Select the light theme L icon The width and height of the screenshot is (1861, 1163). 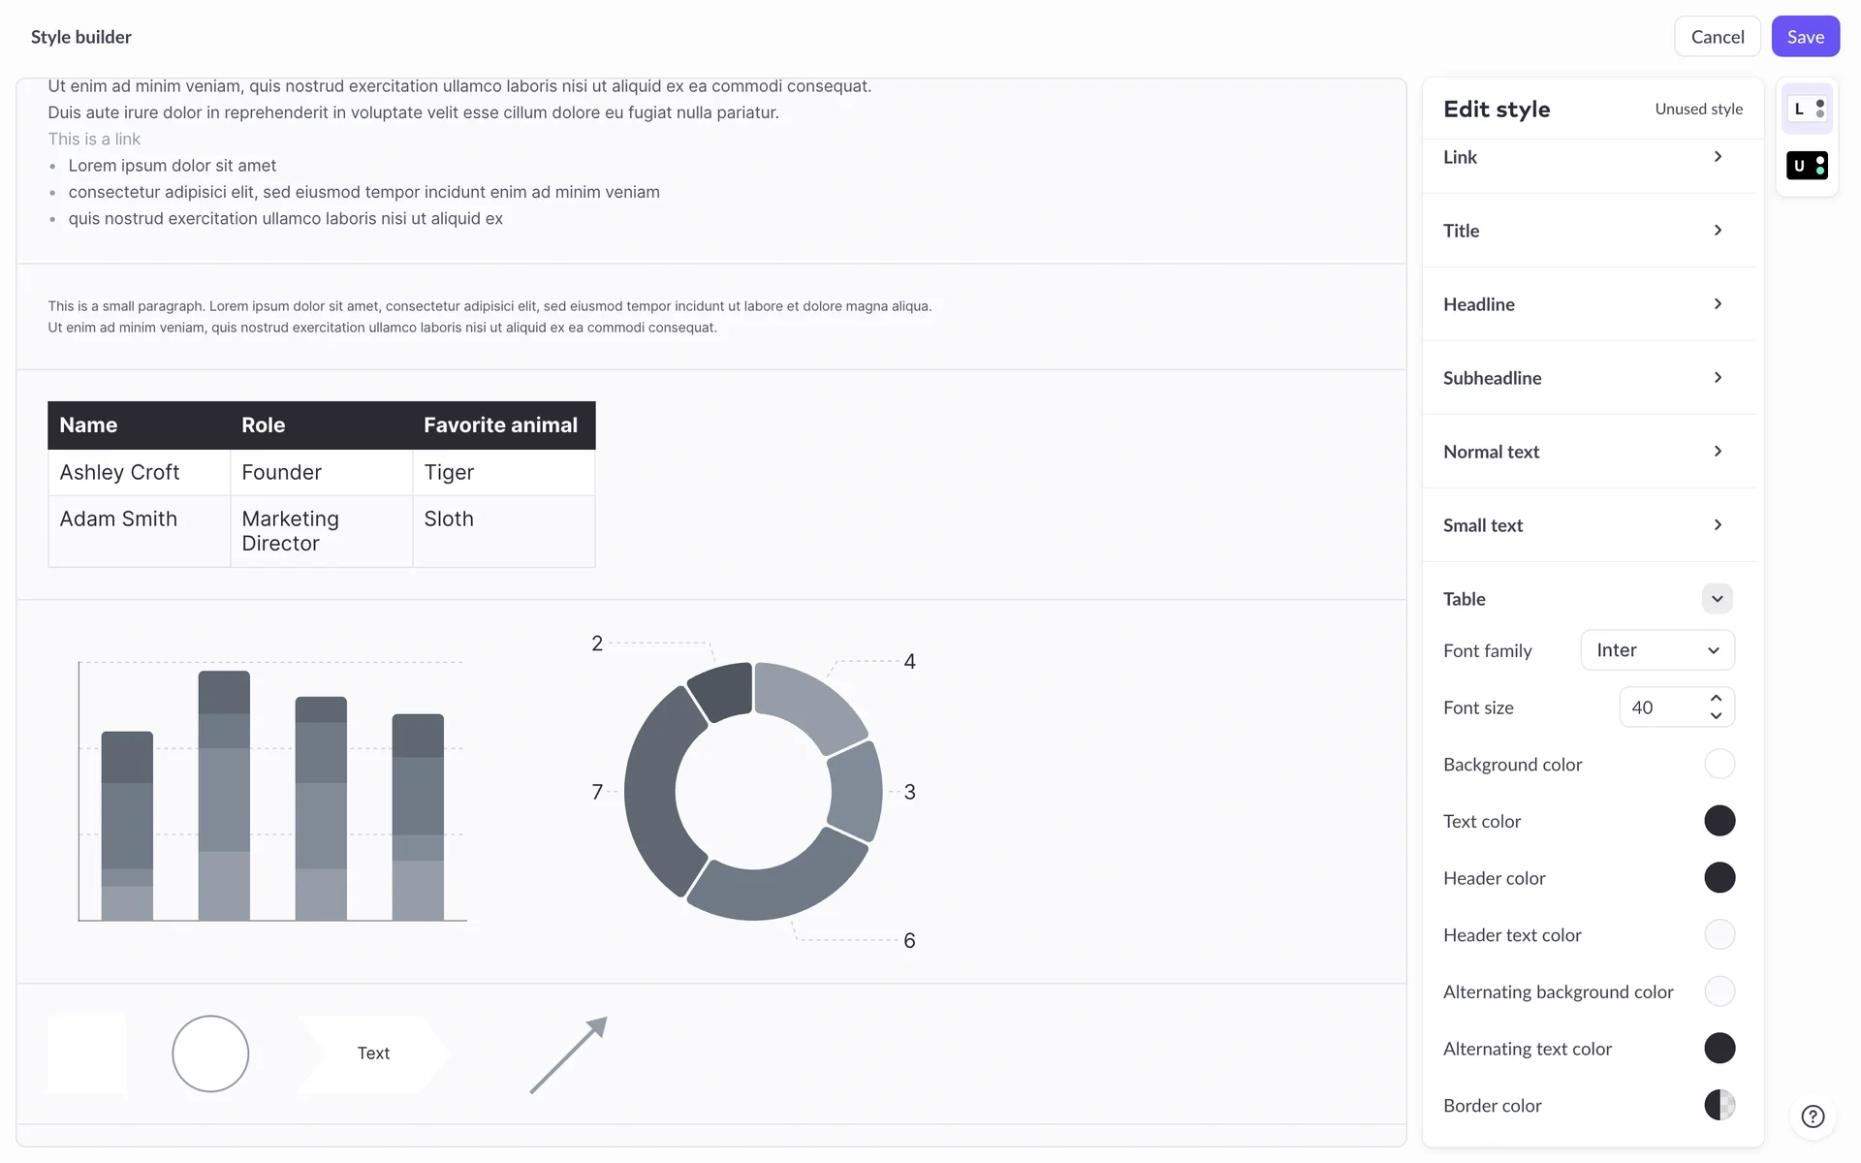[x=1807, y=109]
